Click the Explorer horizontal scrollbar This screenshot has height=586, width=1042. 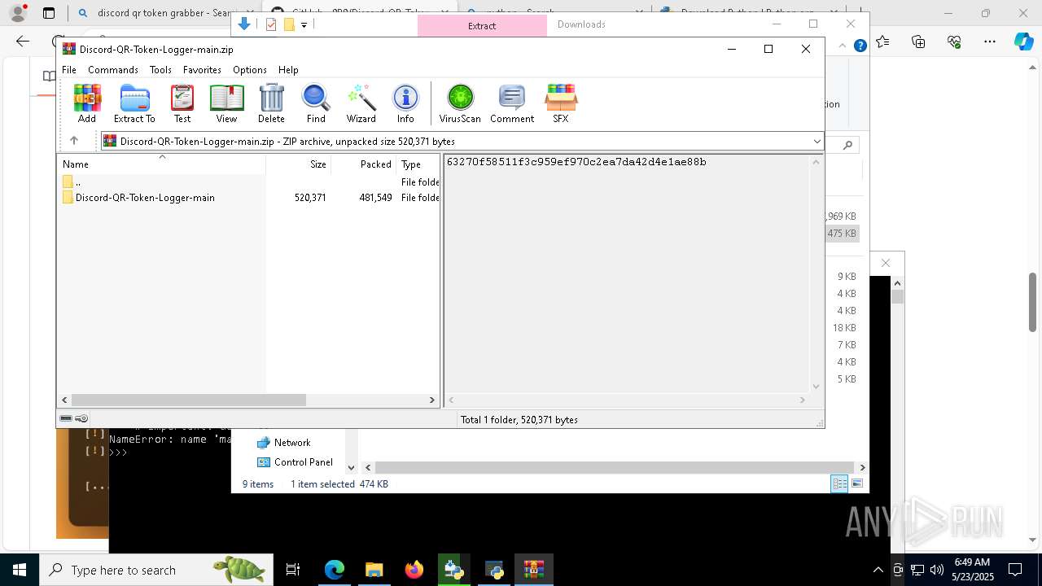point(615,468)
